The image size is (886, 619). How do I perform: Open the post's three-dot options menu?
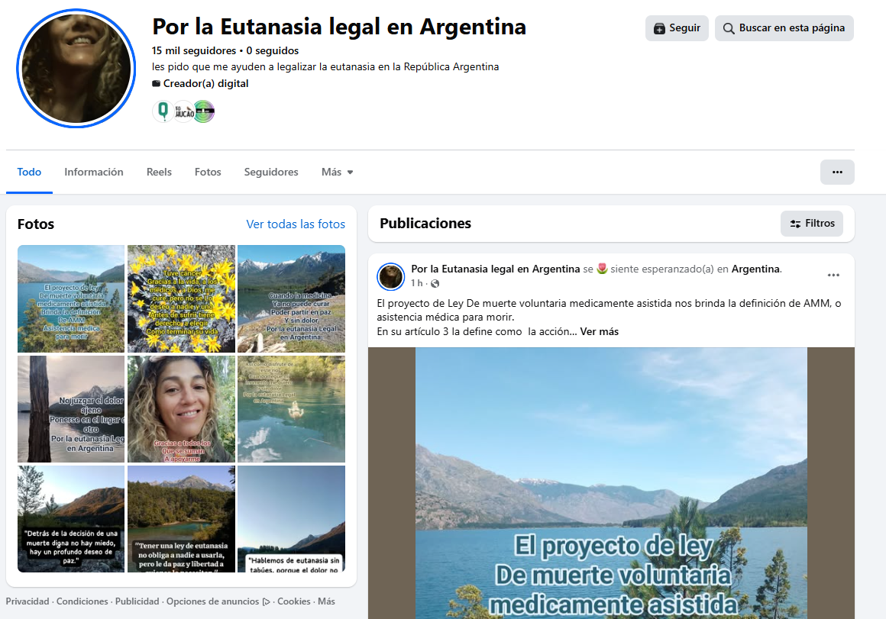[833, 275]
